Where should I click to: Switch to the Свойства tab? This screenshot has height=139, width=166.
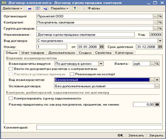click(x=103, y=53)
